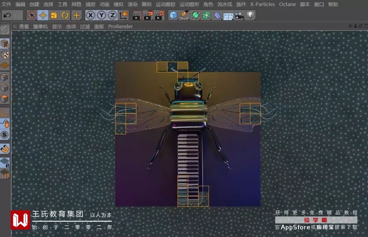Click the last-used tool plus icon
Image resolution: width=368 pixels, height=237 pixels.
(x=76, y=15)
